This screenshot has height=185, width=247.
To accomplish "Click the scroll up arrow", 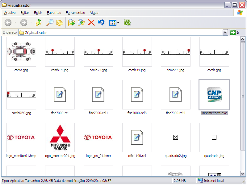I will click(243, 39).
